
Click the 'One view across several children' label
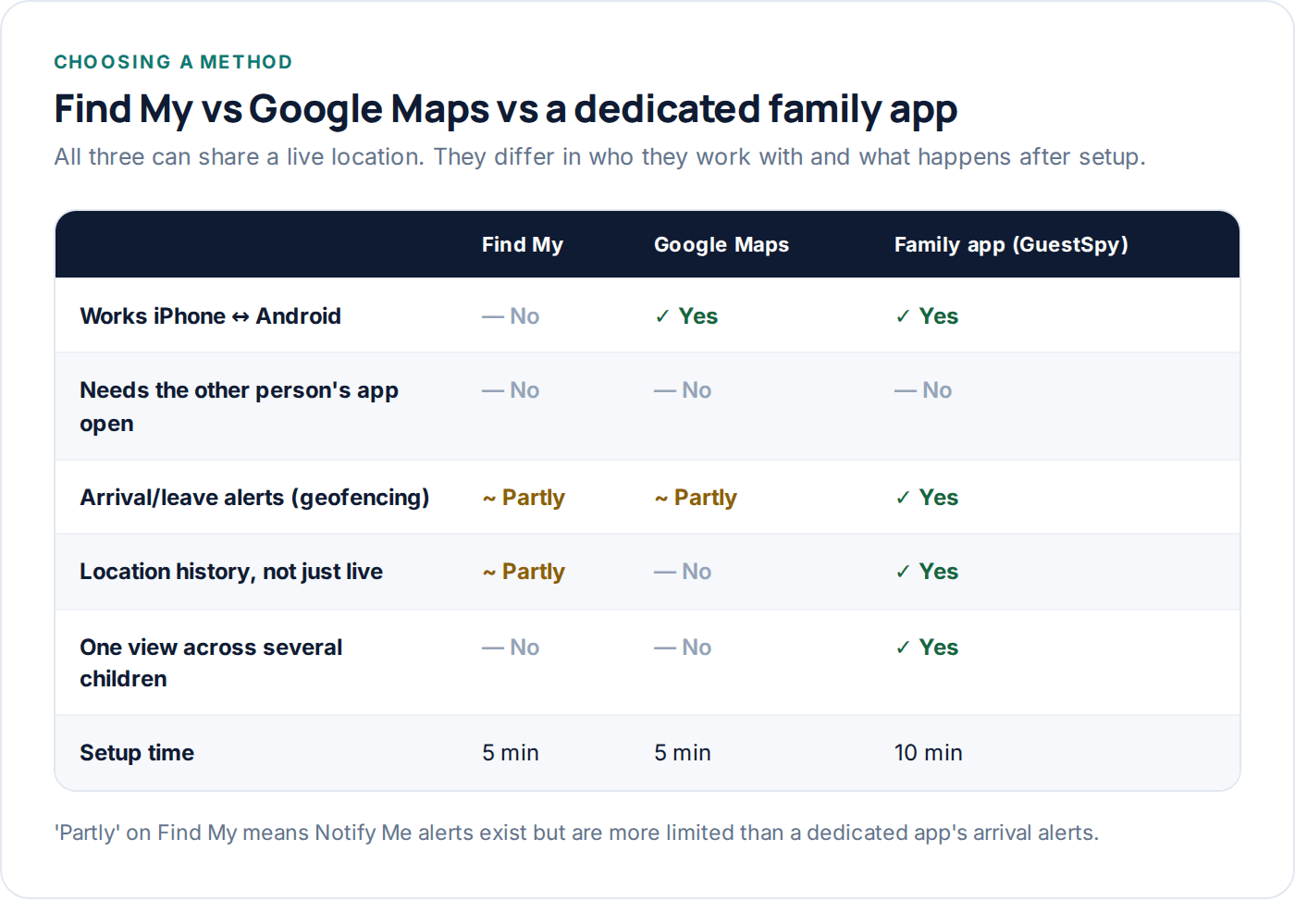click(x=212, y=663)
